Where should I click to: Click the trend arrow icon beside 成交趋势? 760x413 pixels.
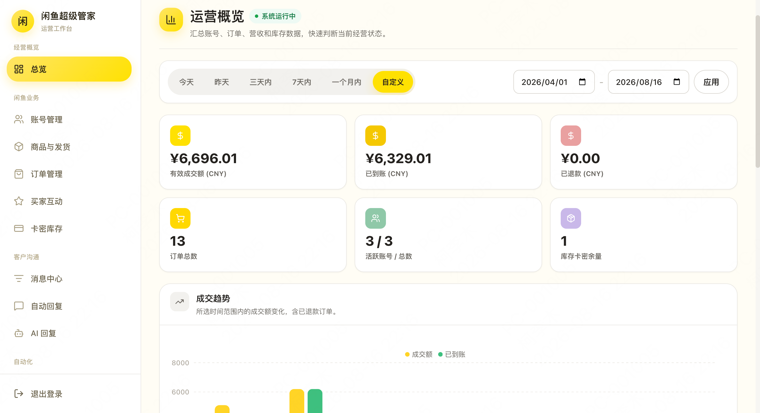tap(180, 302)
